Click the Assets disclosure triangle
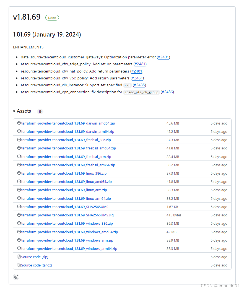This screenshot has width=244, height=290. [14, 111]
